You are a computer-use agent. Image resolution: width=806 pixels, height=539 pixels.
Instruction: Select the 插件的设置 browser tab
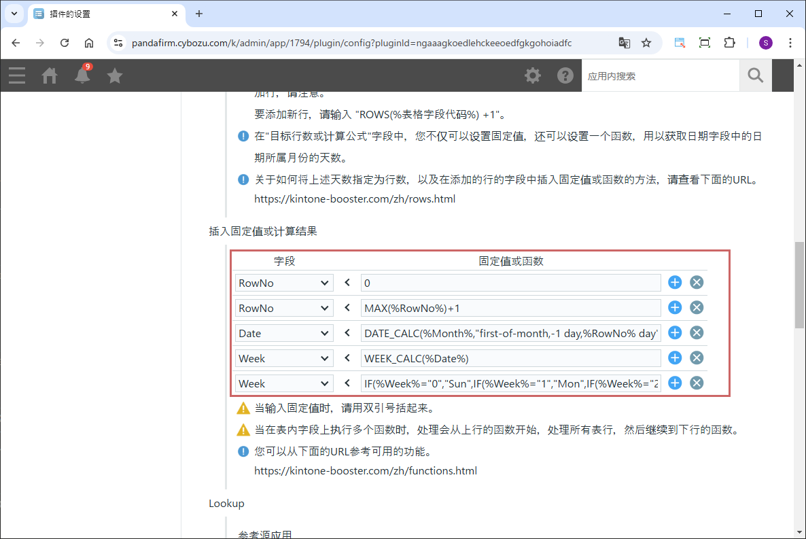coord(102,14)
